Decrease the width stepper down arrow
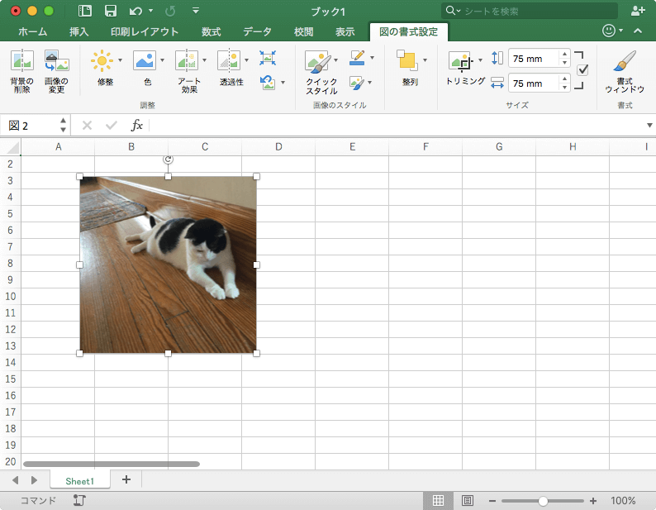Screen dimensions: 656x510 click(x=565, y=88)
